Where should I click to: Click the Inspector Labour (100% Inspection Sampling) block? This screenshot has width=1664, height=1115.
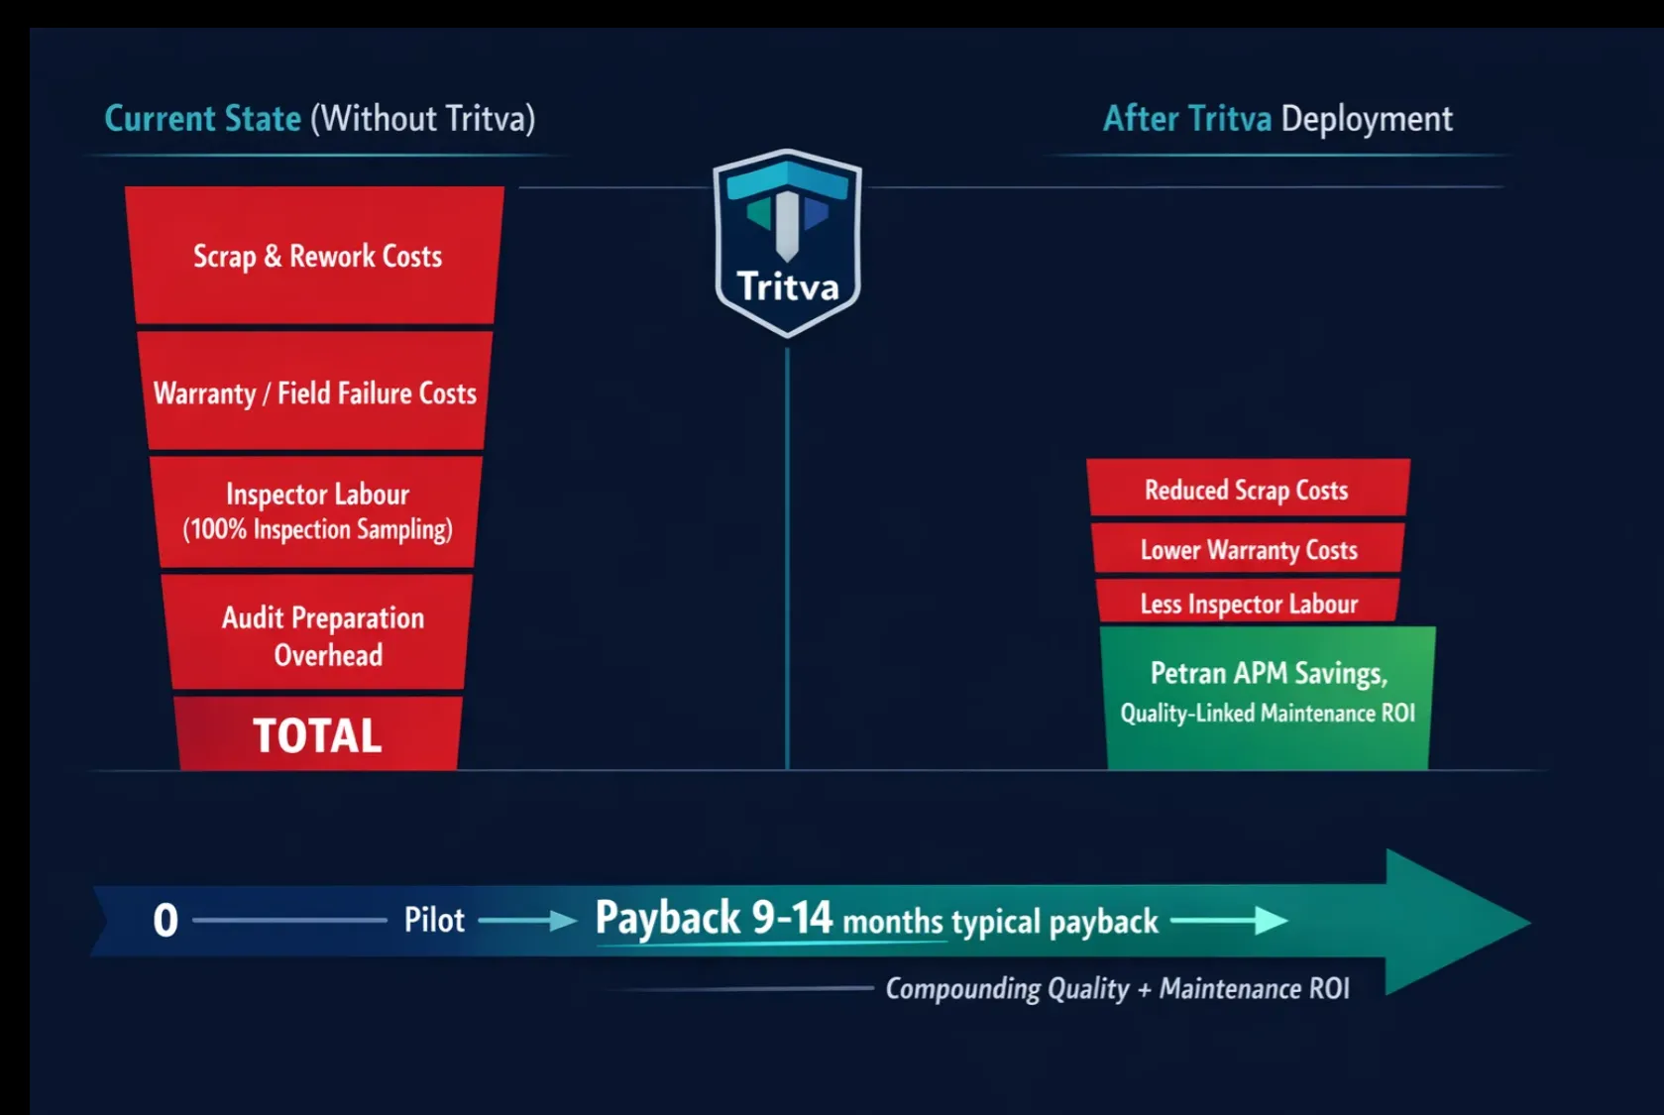(317, 511)
